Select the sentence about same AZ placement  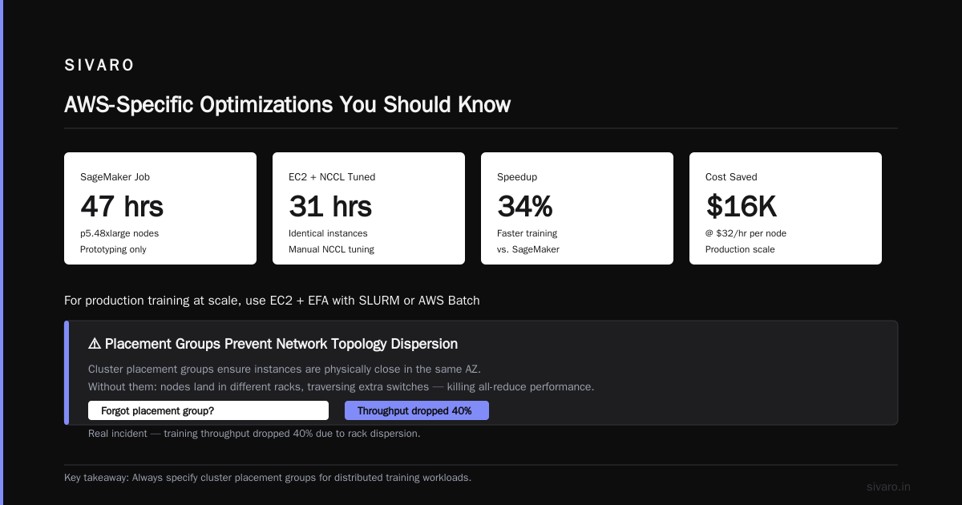click(285, 370)
